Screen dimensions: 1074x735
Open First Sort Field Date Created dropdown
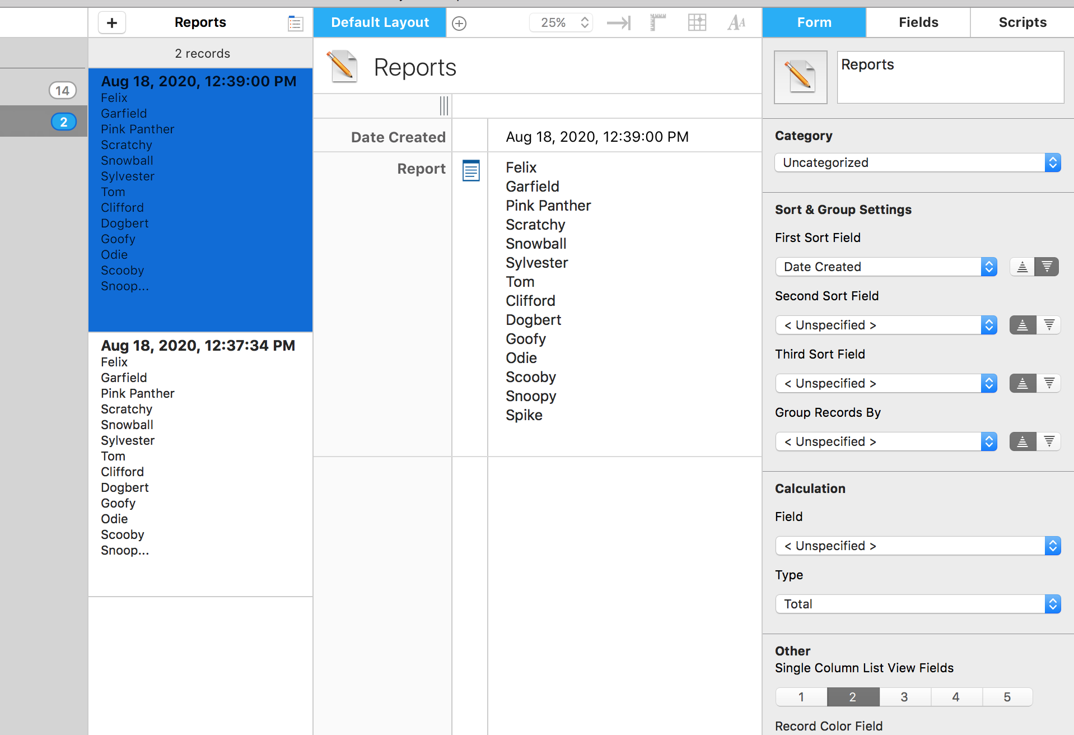pos(886,267)
